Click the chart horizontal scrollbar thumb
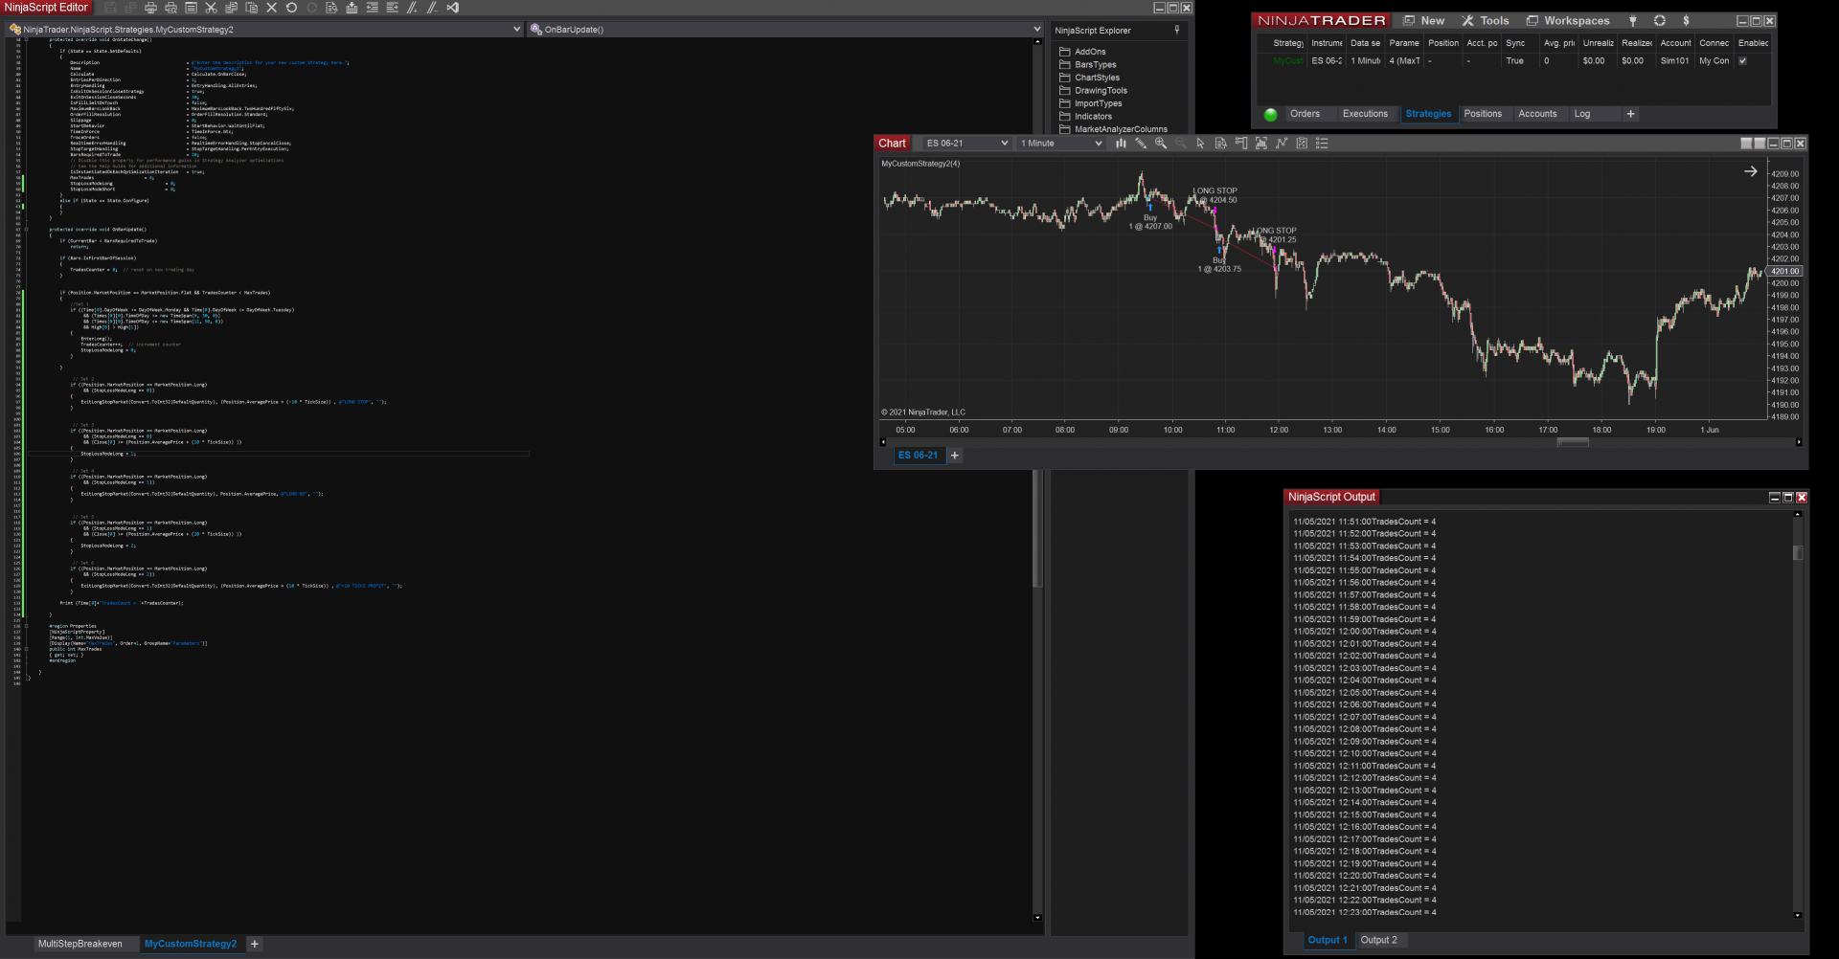Image resolution: width=1839 pixels, height=959 pixels. 1574,442
